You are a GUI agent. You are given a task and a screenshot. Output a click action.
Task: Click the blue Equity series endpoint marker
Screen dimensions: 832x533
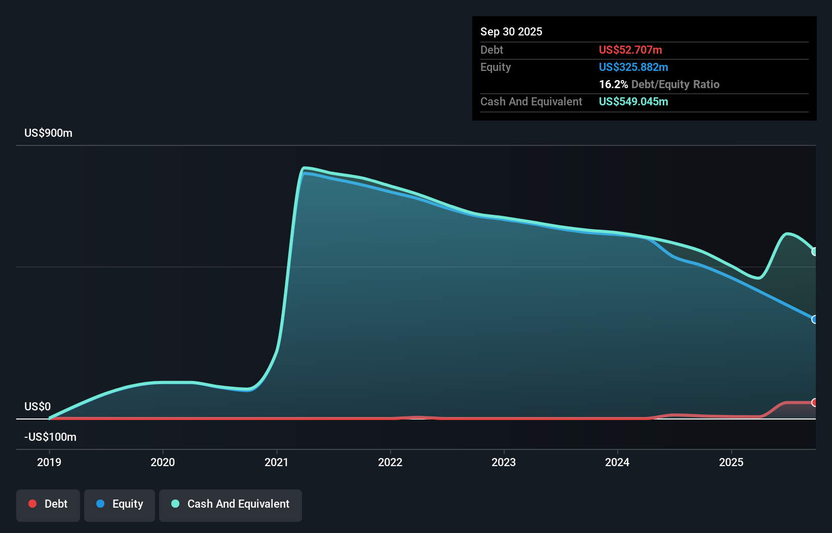click(815, 319)
